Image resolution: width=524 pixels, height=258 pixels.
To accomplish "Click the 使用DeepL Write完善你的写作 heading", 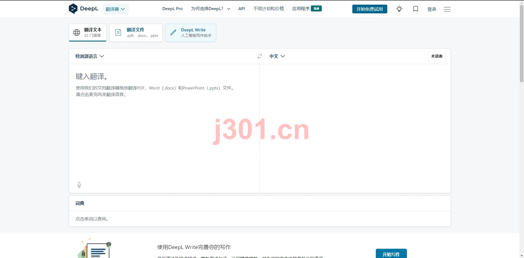I will (x=194, y=247).
